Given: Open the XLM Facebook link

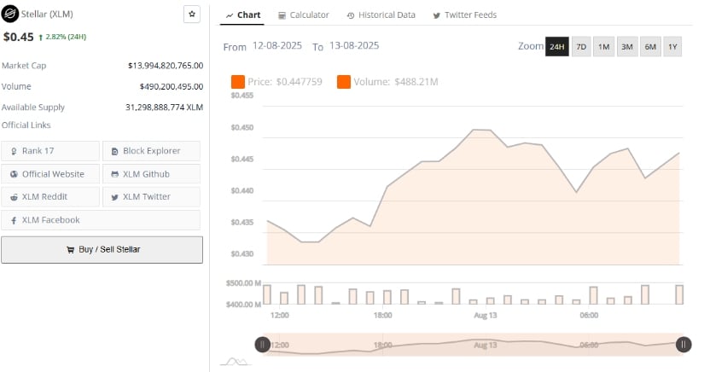Looking at the screenshot, I should point(101,220).
